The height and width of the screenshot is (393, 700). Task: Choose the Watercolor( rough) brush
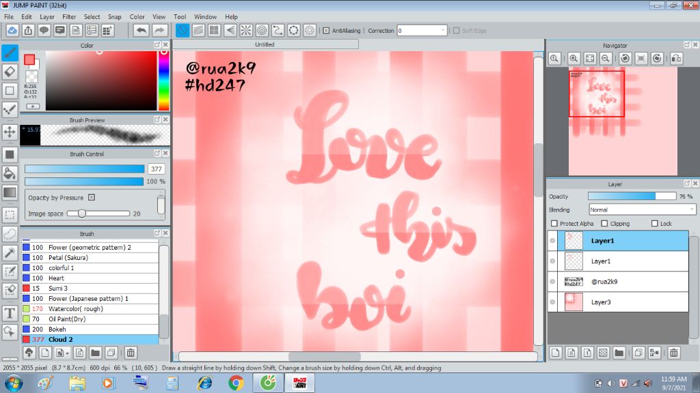[90, 309]
